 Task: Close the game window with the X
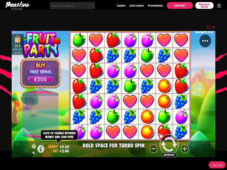(x=214, y=27)
